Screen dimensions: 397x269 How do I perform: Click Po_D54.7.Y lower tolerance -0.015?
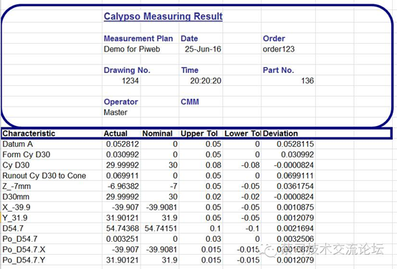coord(248,260)
